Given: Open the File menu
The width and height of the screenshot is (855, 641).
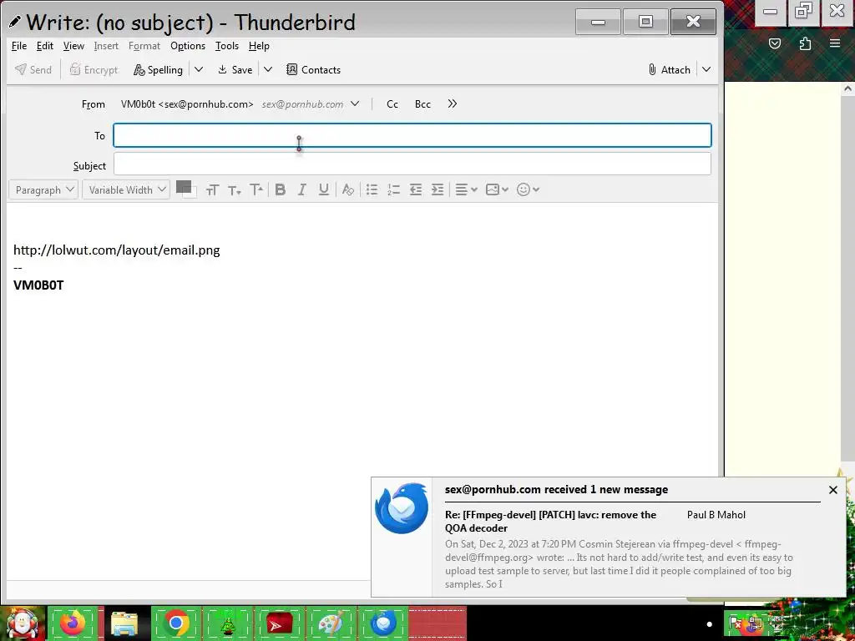Looking at the screenshot, I should [19, 46].
